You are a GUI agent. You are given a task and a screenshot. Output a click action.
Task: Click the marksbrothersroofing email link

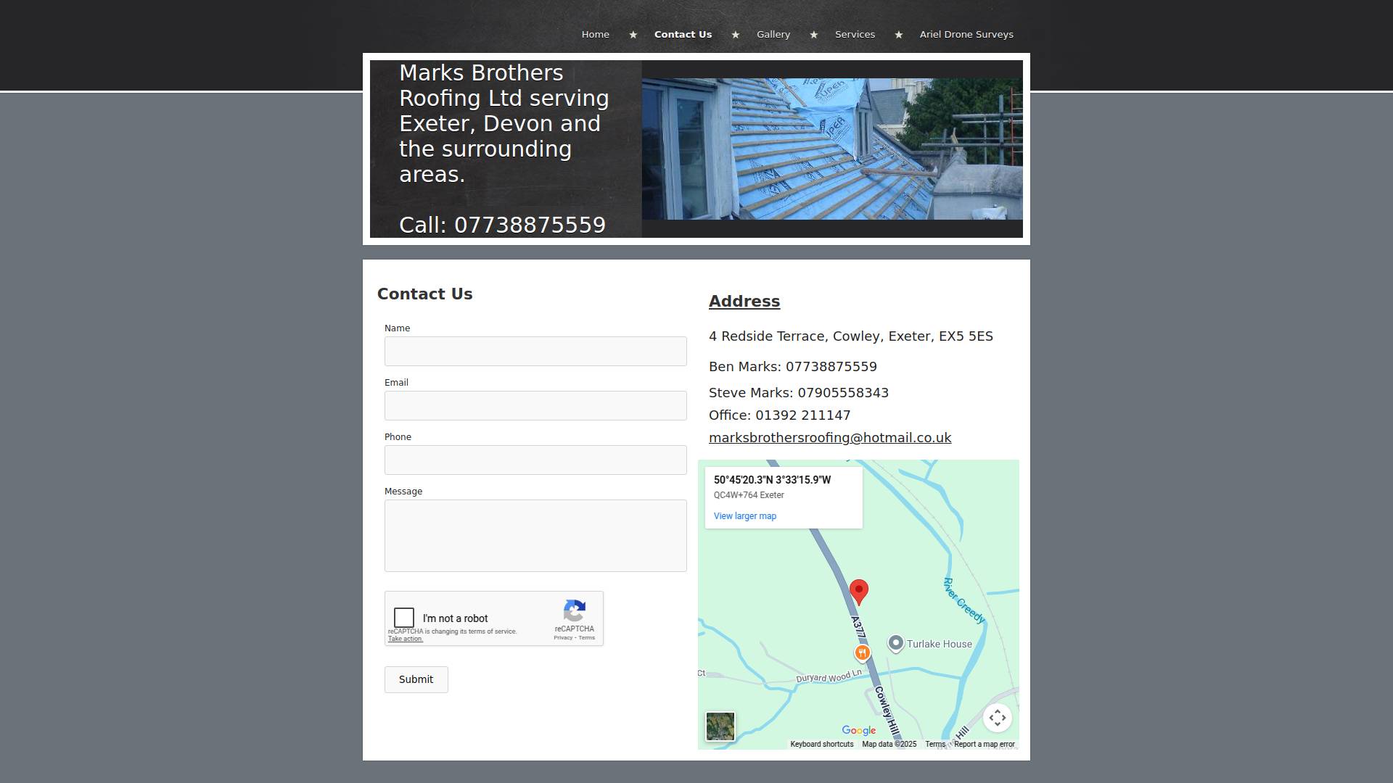click(x=830, y=438)
